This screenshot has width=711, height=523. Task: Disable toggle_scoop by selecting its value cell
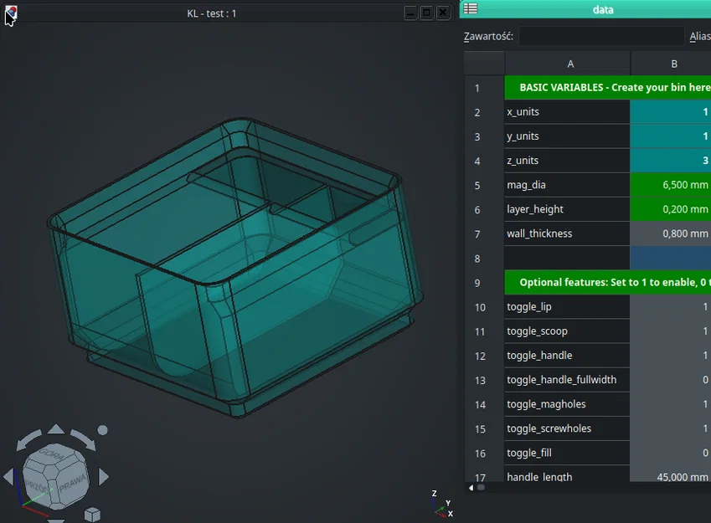[x=670, y=331]
